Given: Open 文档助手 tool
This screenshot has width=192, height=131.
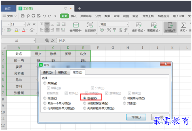Looking at the screenshot, I should [170, 27].
